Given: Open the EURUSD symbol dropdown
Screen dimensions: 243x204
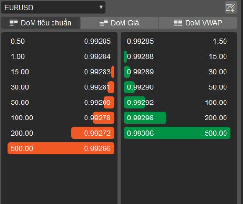Looking at the screenshot, I should click(53, 7).
